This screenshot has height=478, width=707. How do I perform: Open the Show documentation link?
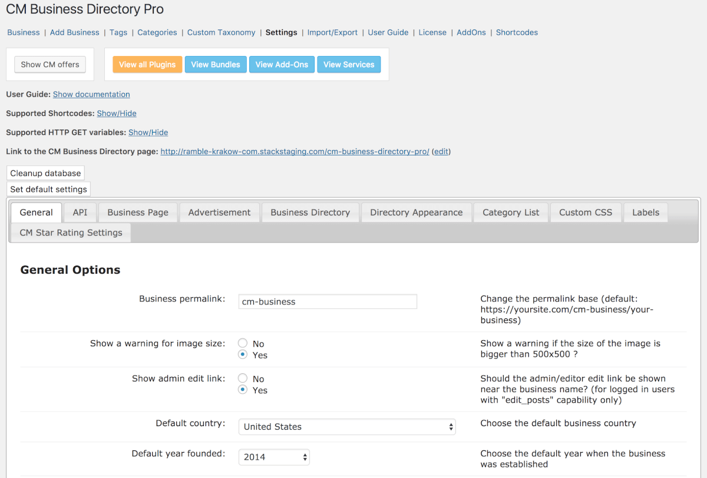91,94
